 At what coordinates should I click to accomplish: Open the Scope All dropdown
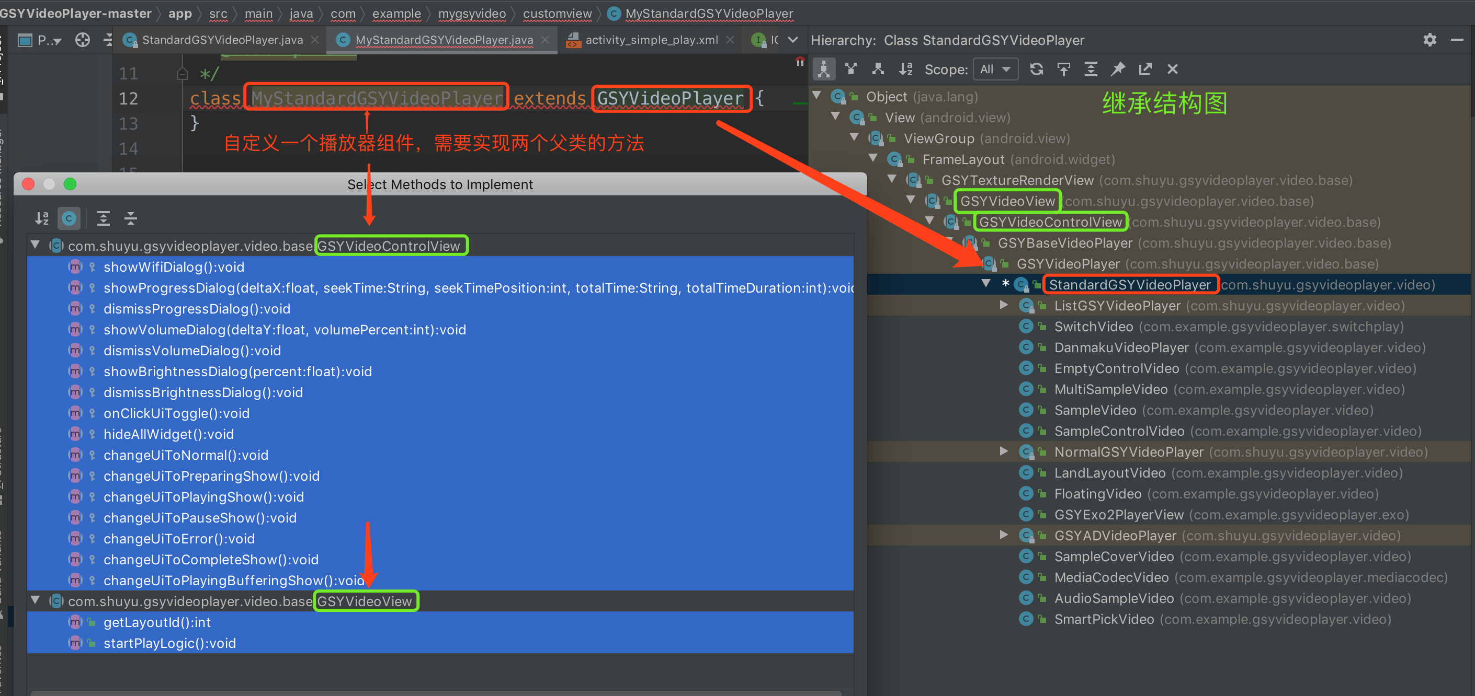[995, 69]
